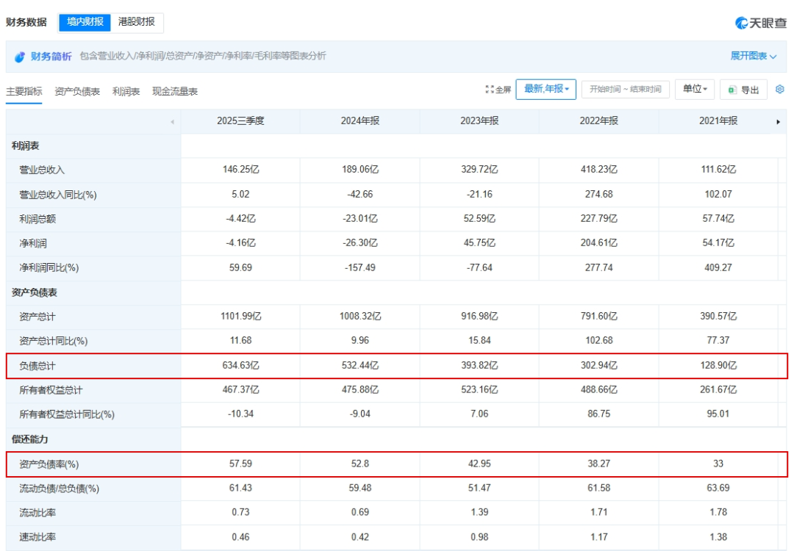This screenshot has height=551, width=794.
Task: Select the 主要指标 tab
Action: click(24, 92)
